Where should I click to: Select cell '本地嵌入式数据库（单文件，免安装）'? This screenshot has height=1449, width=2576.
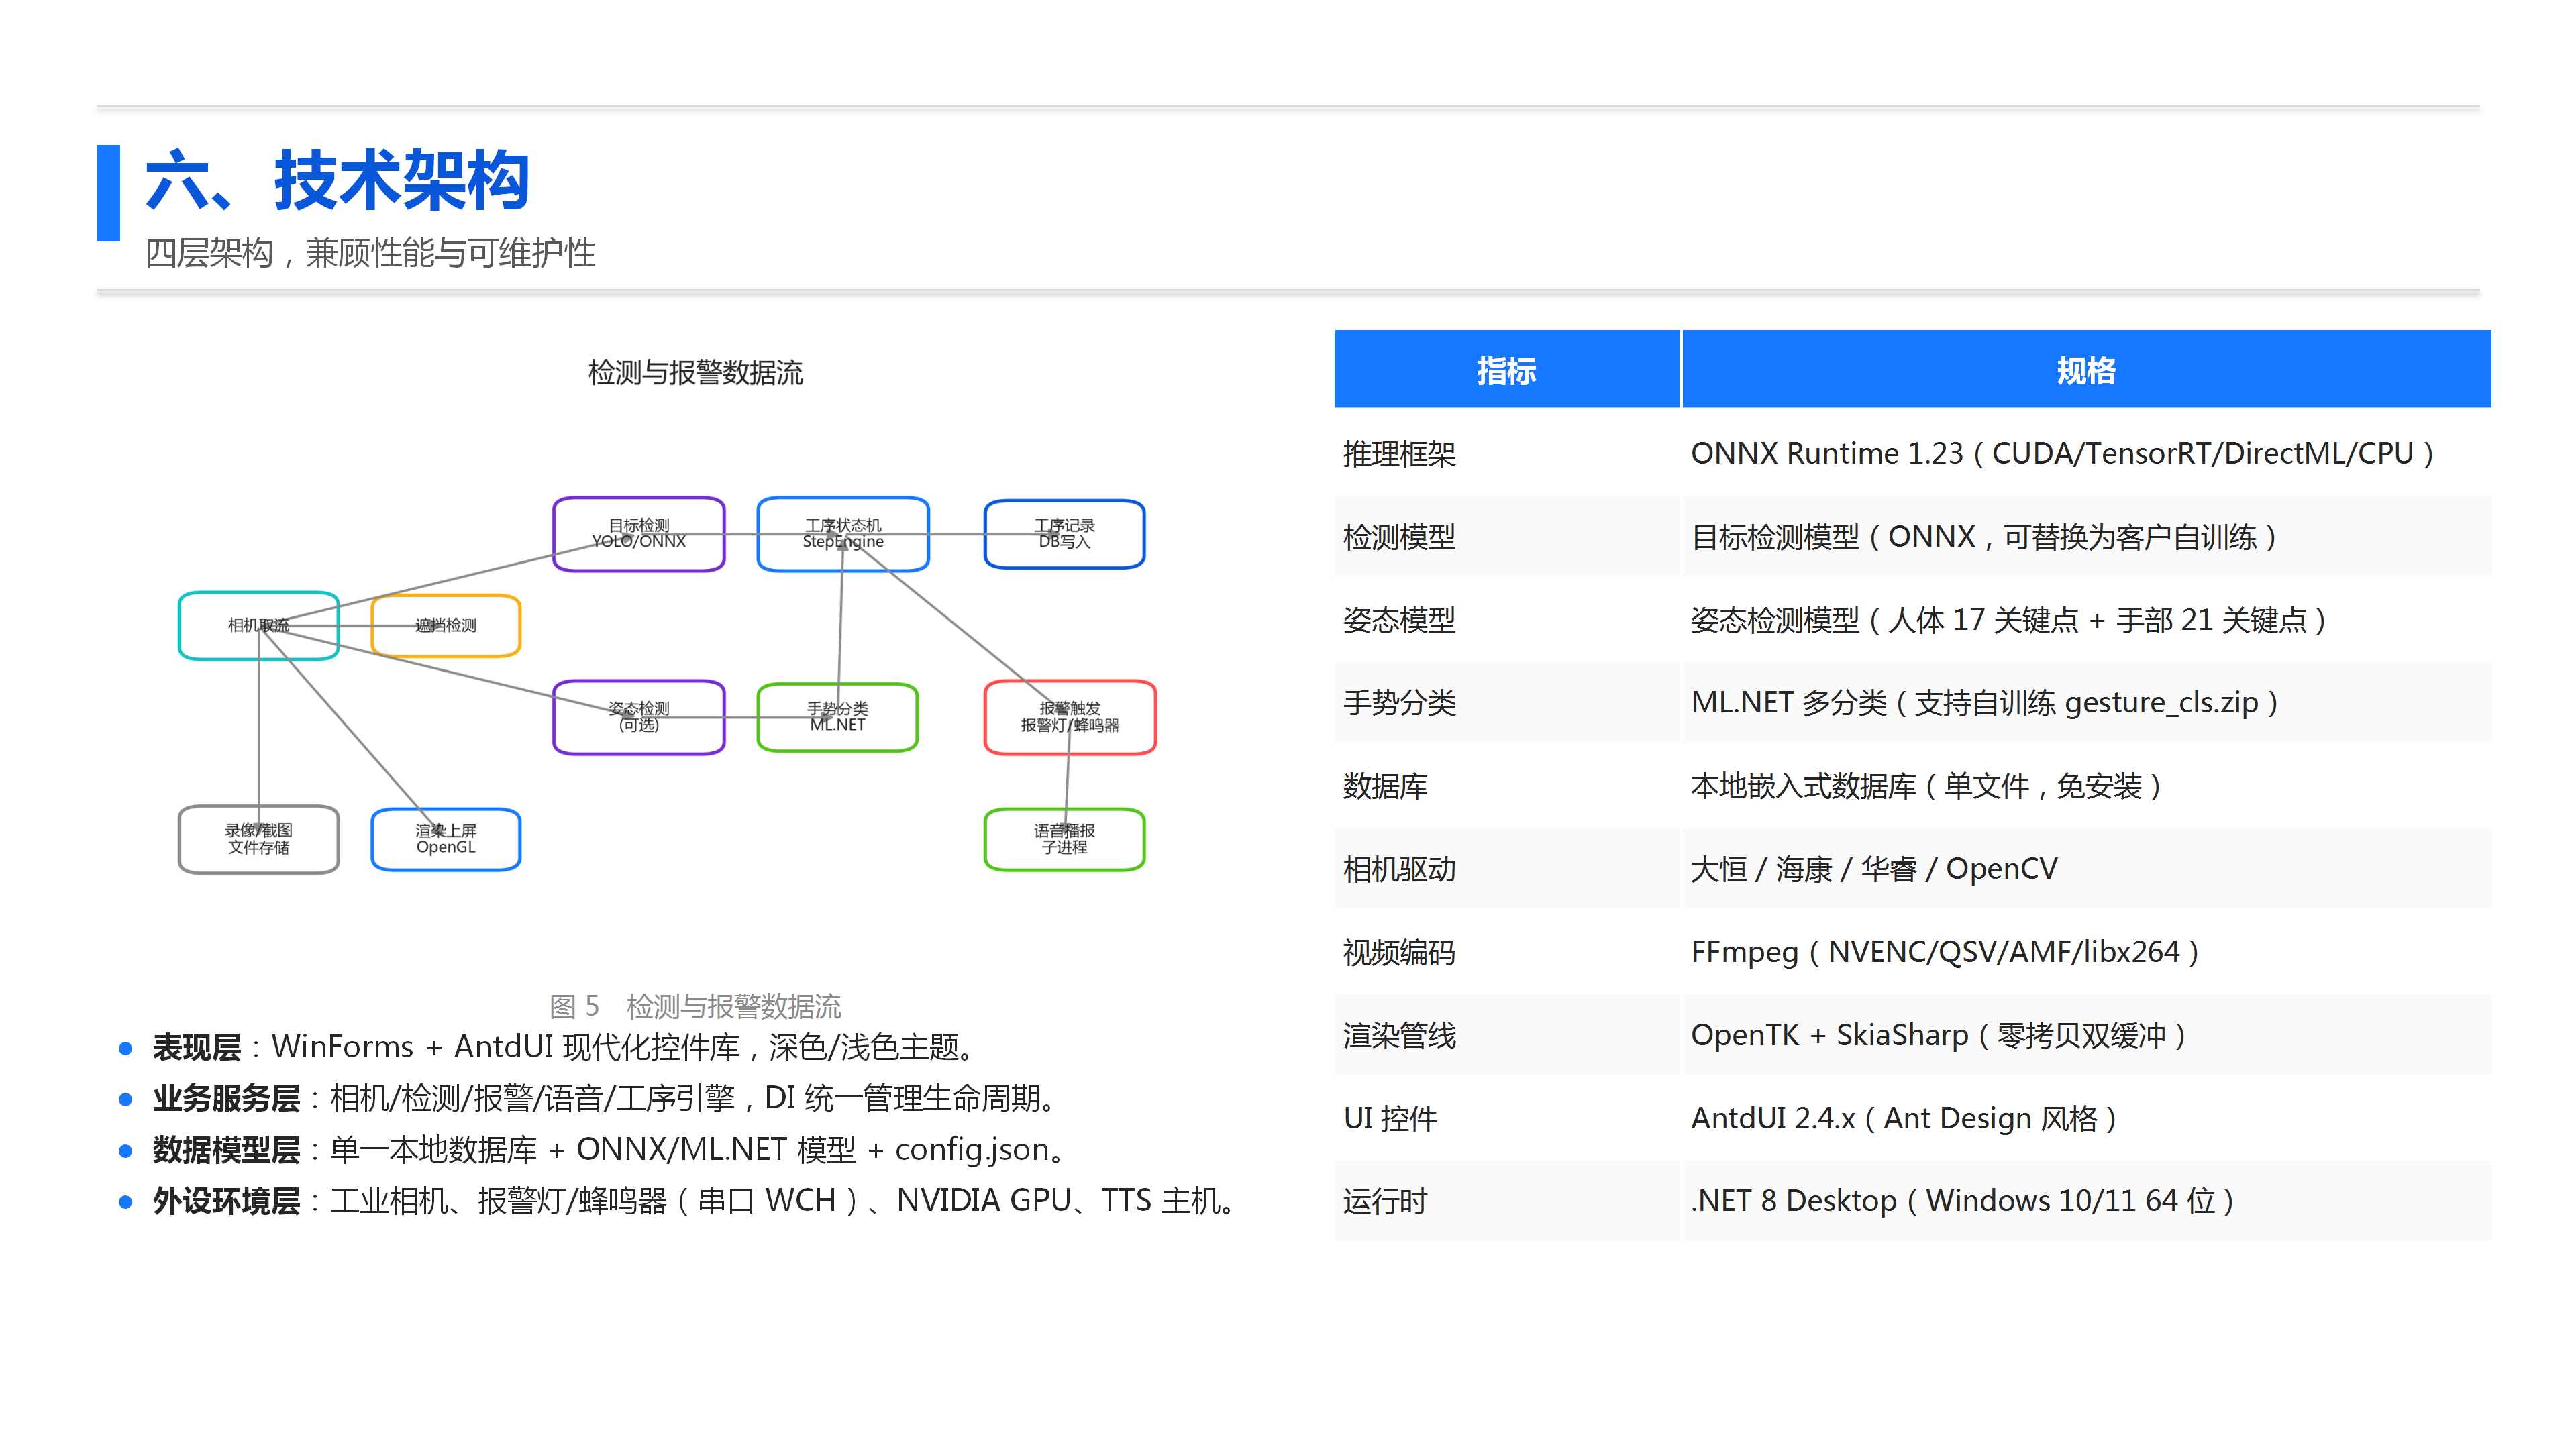pos(2087,786)
